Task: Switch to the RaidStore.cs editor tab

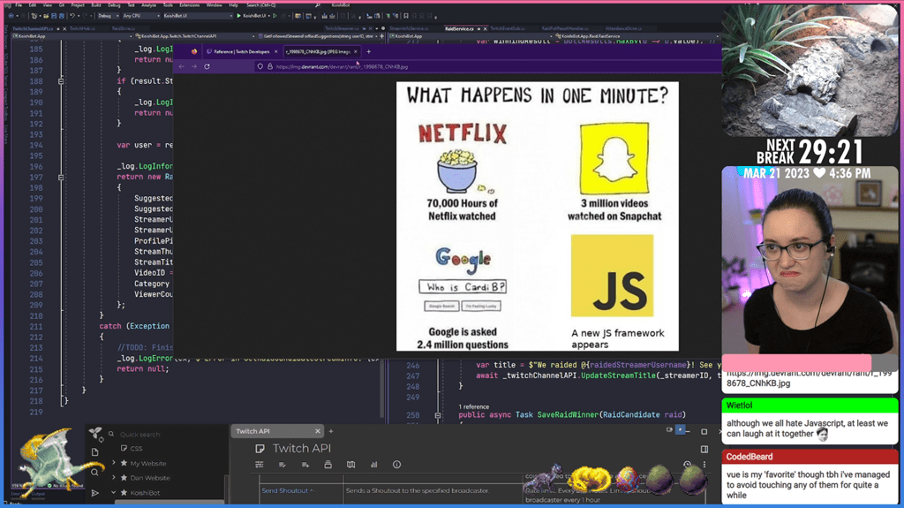Action: [123, 28]
